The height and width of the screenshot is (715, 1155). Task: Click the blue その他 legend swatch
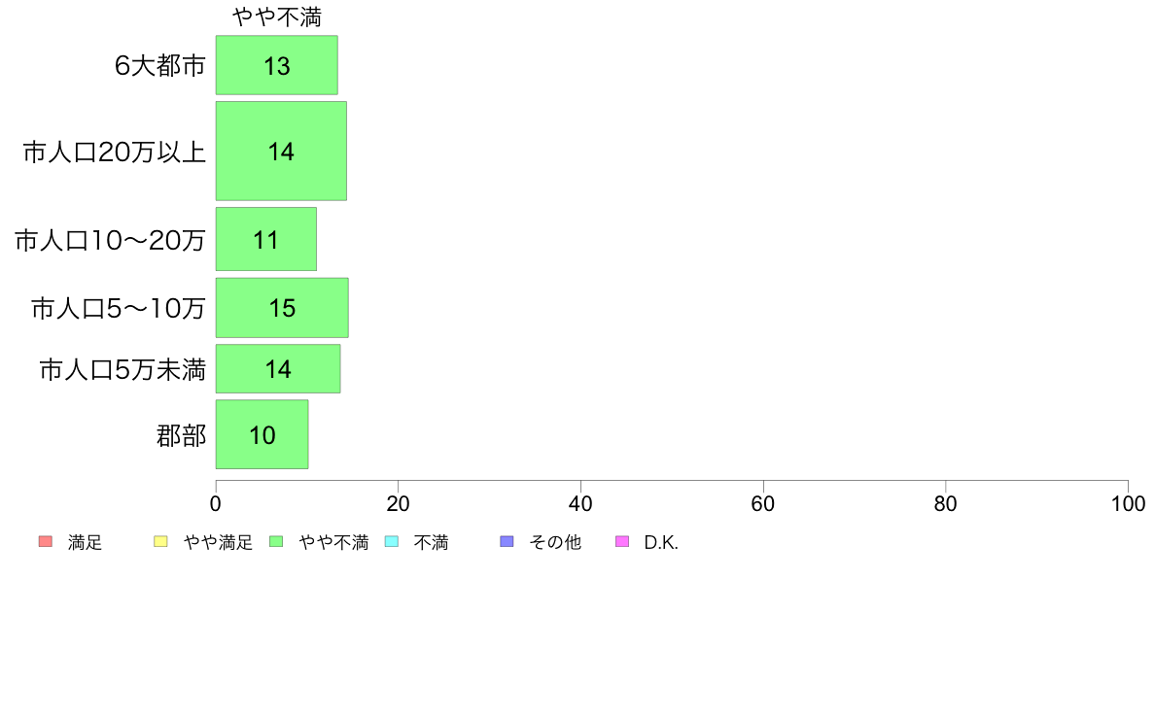[x=507, y=542]
